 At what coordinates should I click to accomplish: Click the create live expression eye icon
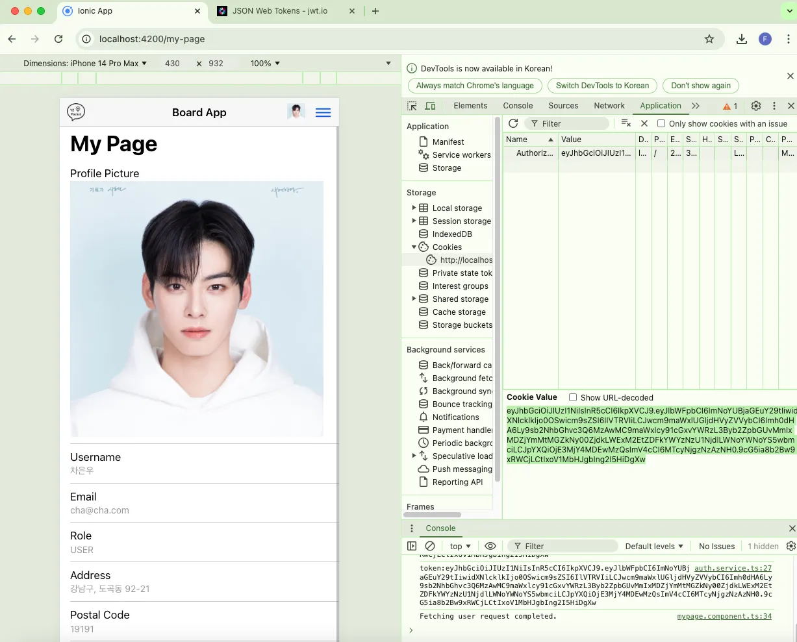(x=490, y=546)
